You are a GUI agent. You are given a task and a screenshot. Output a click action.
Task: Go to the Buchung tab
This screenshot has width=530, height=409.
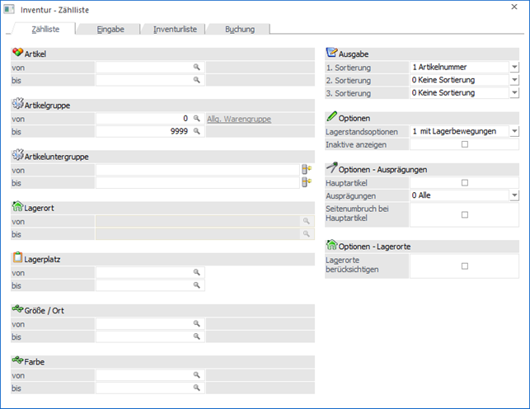(240, 30)
